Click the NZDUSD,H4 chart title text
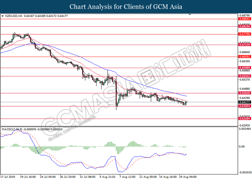 14,16
